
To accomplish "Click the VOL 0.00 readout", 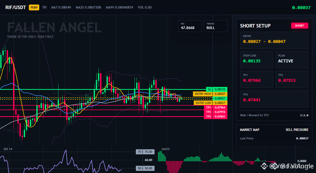I will click(144, 7).
